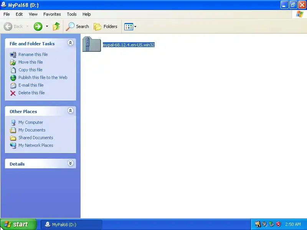307x230 pixels.
Task: Click the Windows flag logo in menu bar
Action: point(299,14)
